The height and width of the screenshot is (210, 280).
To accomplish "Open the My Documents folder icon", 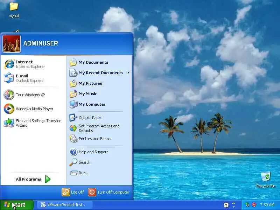I will pyautogui.click(x=73, y=62).
